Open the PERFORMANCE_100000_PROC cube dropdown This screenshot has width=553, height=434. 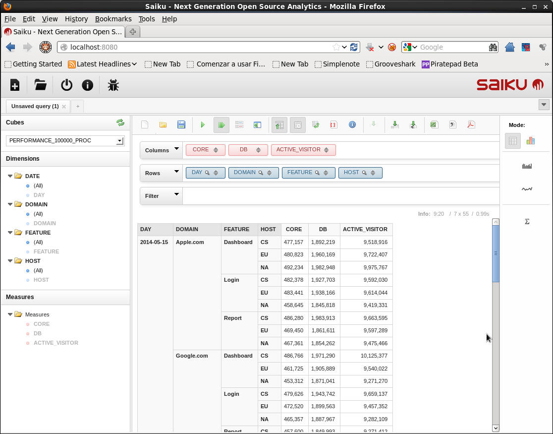pyautogui.click(x=119, y=141)
